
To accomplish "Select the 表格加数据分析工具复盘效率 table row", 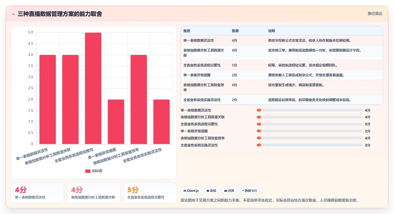I will [282, 88].
